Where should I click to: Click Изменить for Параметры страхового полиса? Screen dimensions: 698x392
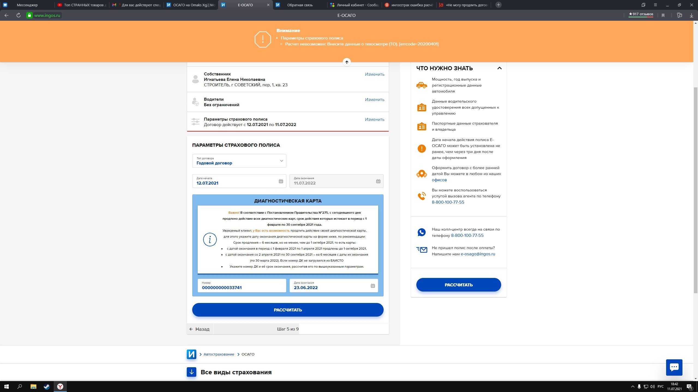(x=375, y=120)
